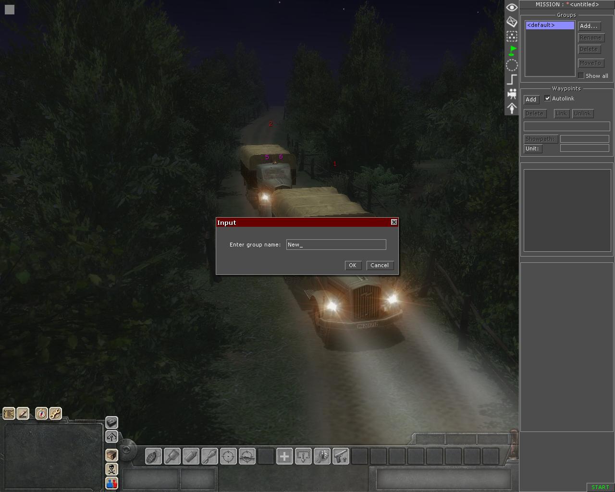Close the Input dialog with X

[394, 222]
